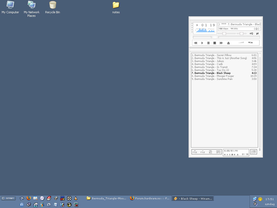Open the START menu button
Image resolution: width=277 pixels, height=208 pixels.
(8, 199)
